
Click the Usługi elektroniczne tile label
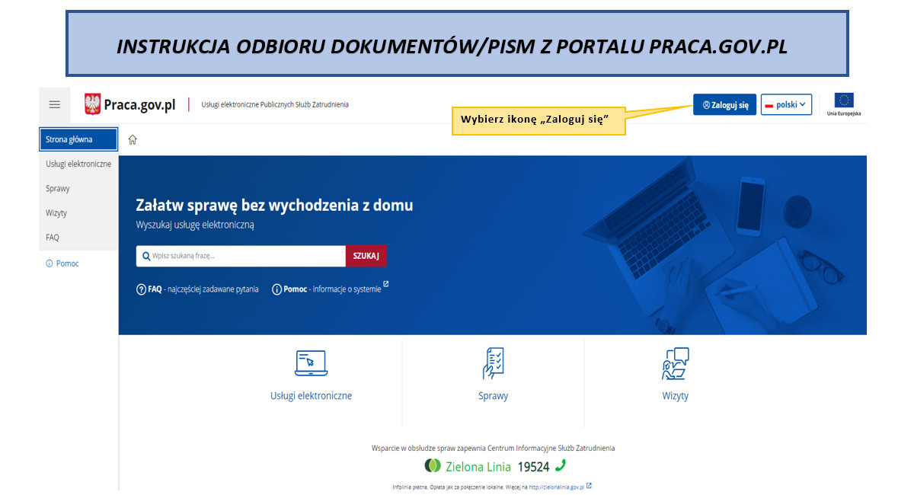311,396
